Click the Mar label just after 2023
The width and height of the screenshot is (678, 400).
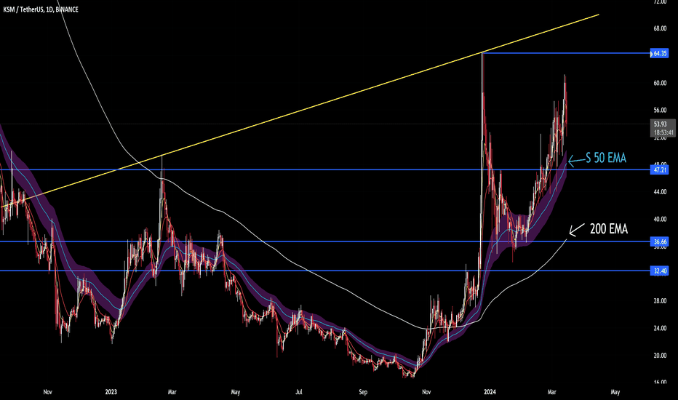click(172, 392)
